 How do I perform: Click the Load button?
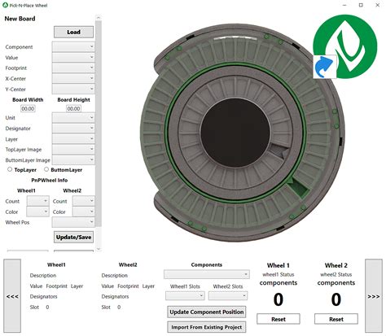[x=73, y=32]
